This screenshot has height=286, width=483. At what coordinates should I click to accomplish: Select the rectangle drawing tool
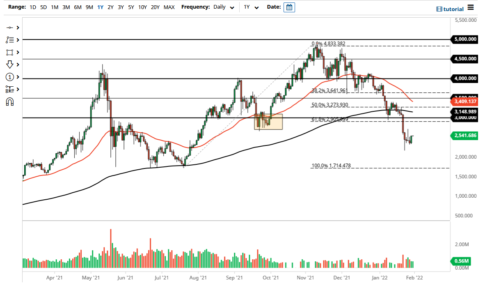tap(10, 52)
